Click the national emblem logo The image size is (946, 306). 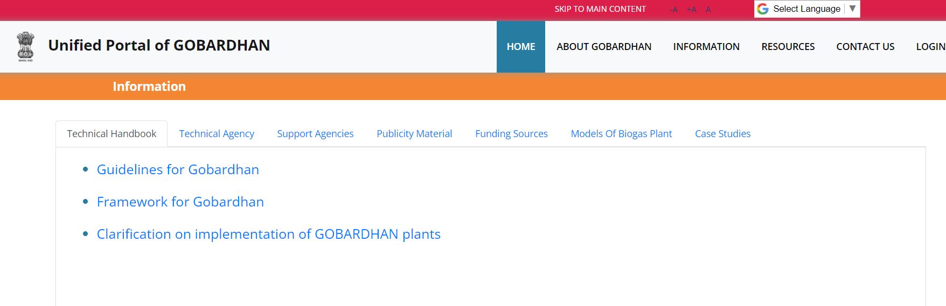click(25, 47)
